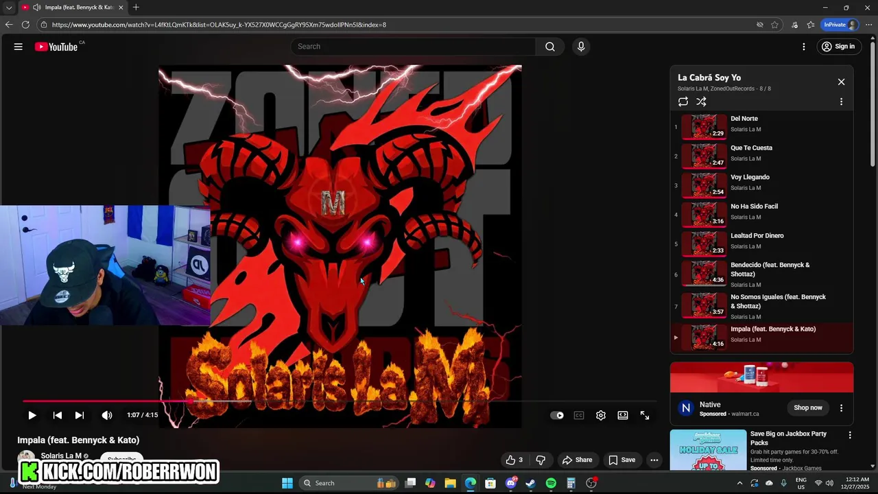Image resolution: width=878 pixels, height=494 pixels.
Task: Open the player settings gear
Action: click(x=601, y=415)
